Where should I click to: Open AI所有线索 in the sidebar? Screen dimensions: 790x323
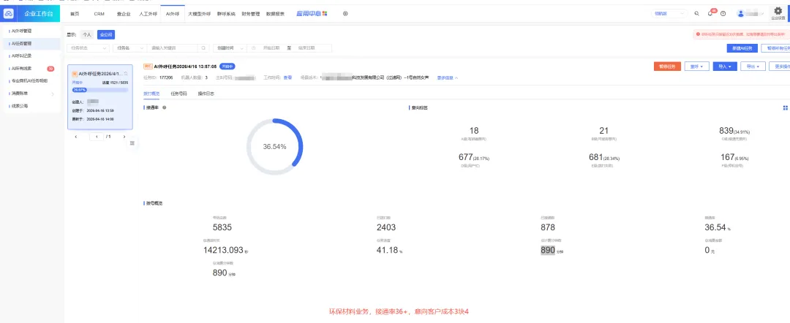[32, 69]
